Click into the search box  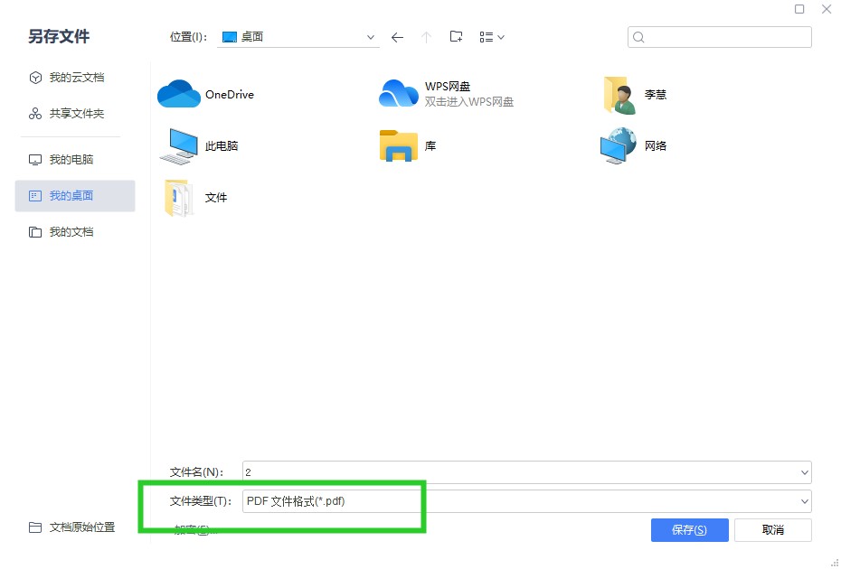click(x=719, y=37)
